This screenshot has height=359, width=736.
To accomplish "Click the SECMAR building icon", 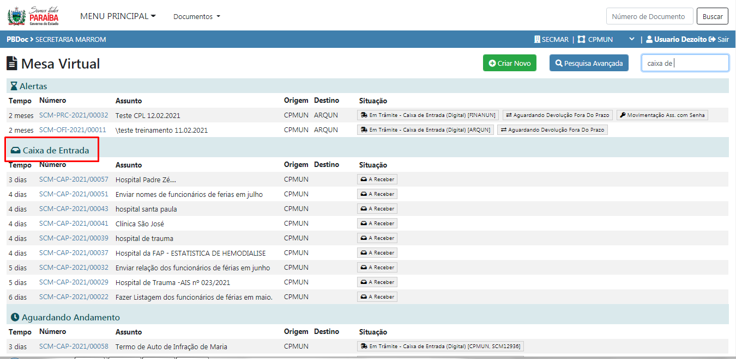I will [537, 39].
